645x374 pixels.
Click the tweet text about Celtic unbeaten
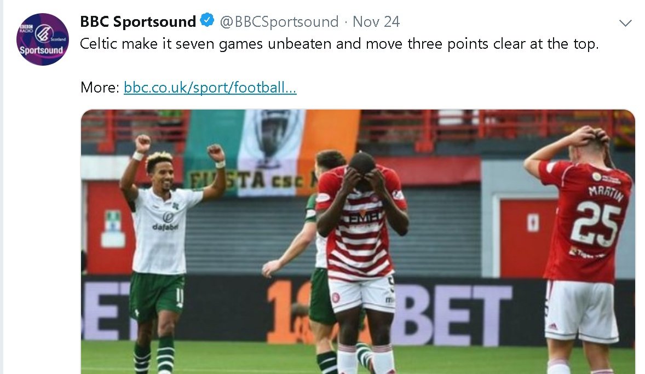[339, 44]
